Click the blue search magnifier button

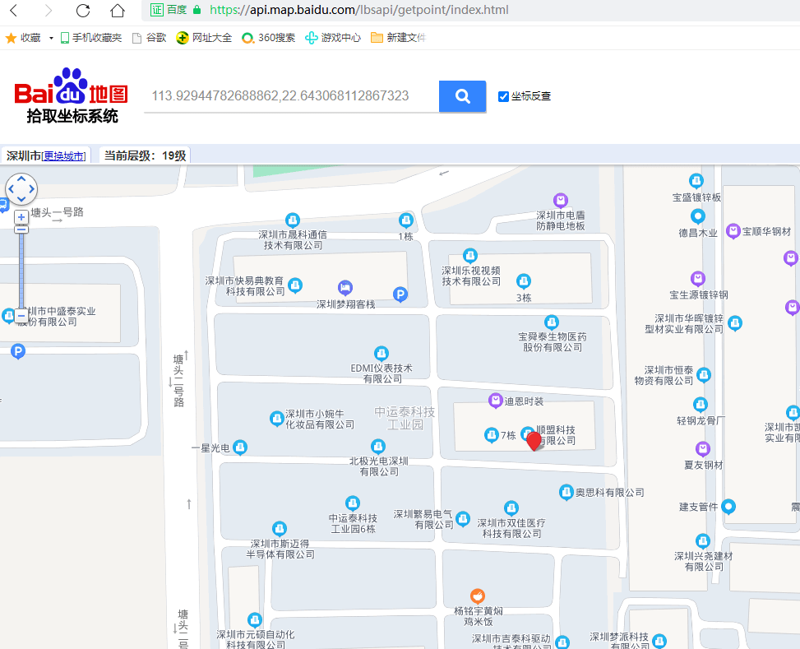[462, 96]
